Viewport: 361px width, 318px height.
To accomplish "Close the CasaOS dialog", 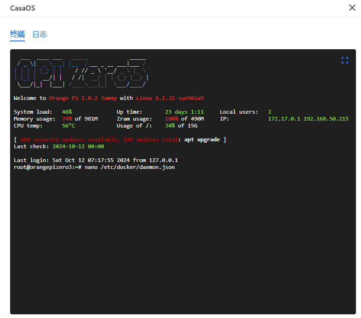I will coord(352,8).
